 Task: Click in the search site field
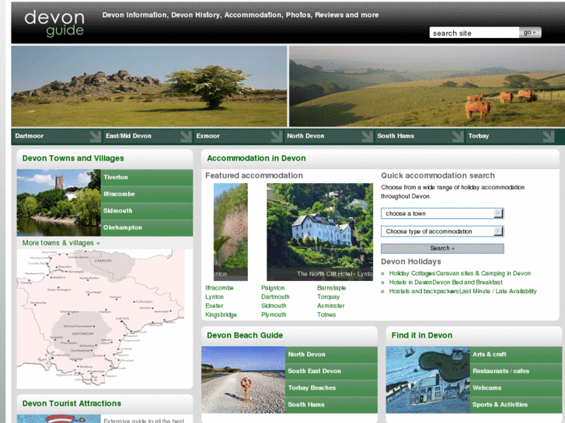tap(474, 33)
